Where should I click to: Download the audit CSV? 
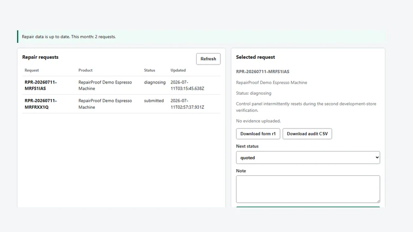point(307,134)
